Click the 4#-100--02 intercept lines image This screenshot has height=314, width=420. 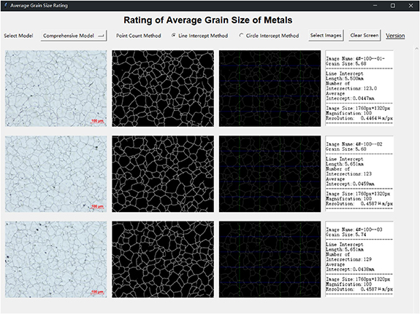coord(270,174)
